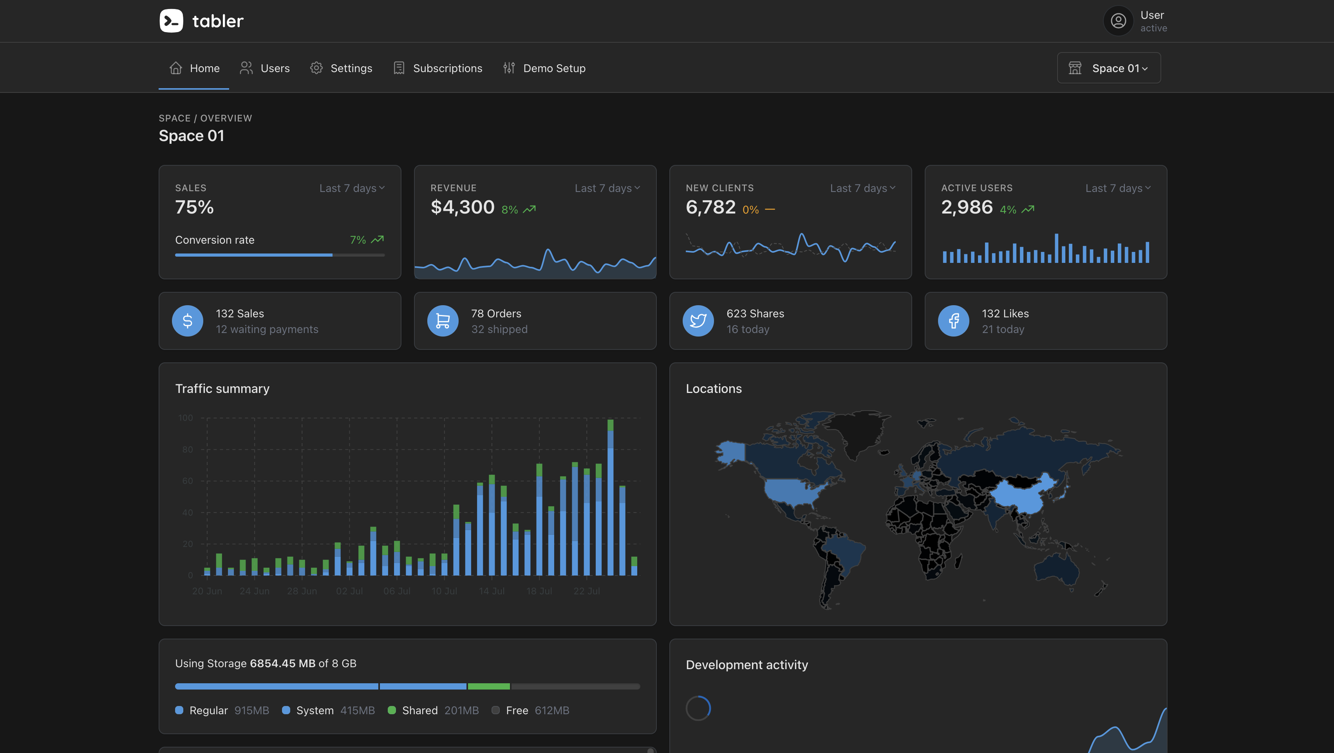
Task: Switch to the Users tab
Action: (x=265, y=68)
